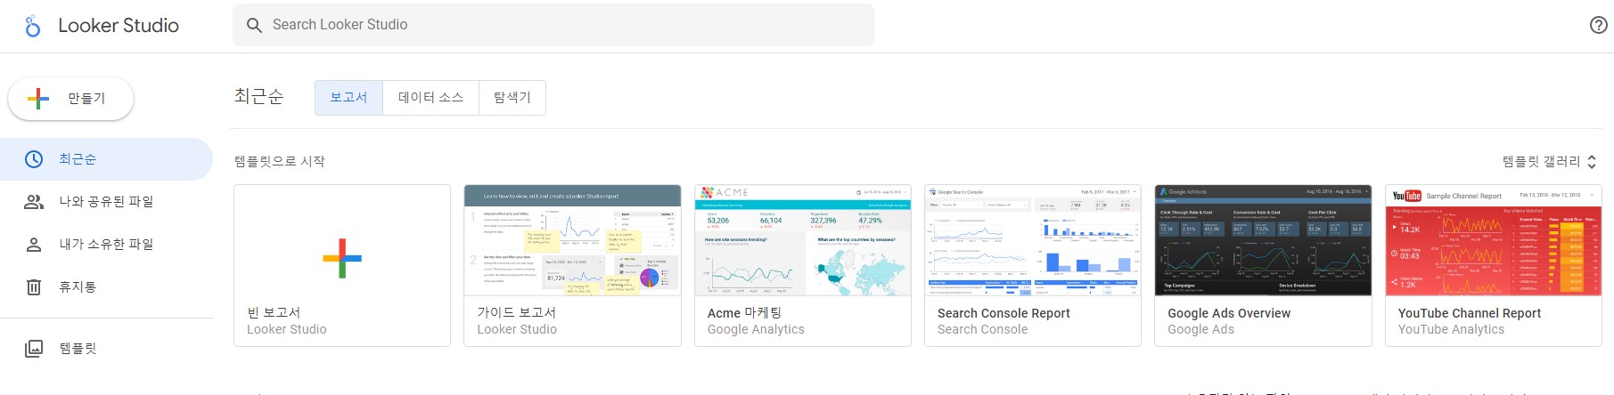The image size is (1614, 395).
Task: Click the Search Console subtitle text
Action: [x=982, y=330]
